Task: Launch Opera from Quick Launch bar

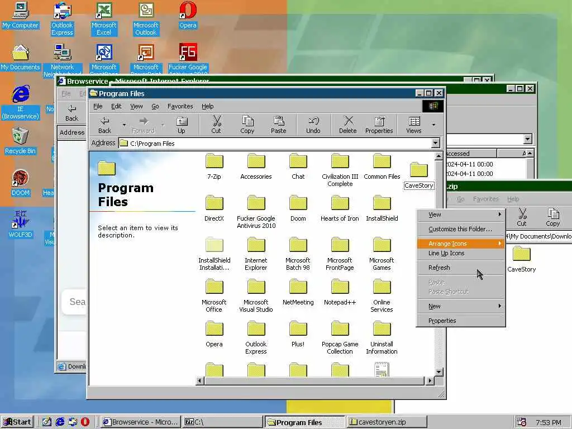Action: pyautogui.click(x=85, y=422)
